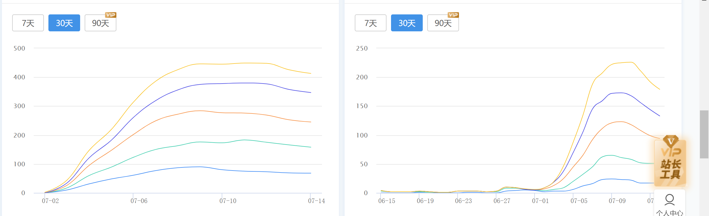The image size is (709, 216).
Task: Click the 07-09 date tick on the right chart
Action: [617, 201]
